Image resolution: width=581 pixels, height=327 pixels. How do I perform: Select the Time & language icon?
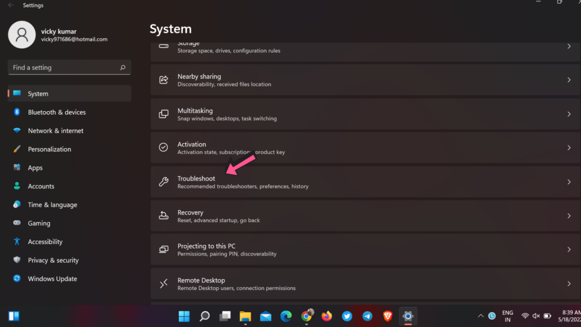[17, 204]
